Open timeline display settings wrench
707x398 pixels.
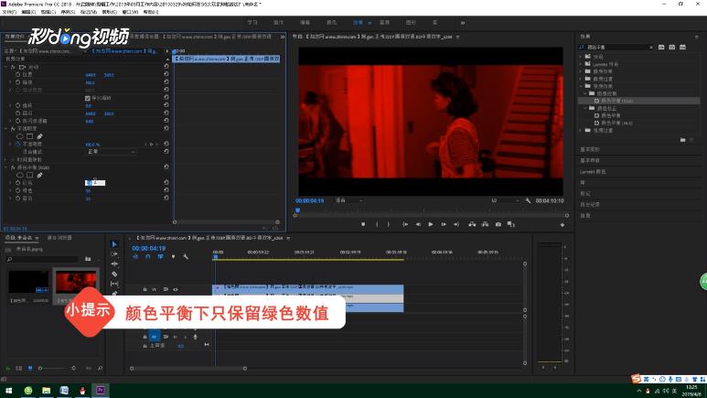pyautogui.click(x=186, y=257)
